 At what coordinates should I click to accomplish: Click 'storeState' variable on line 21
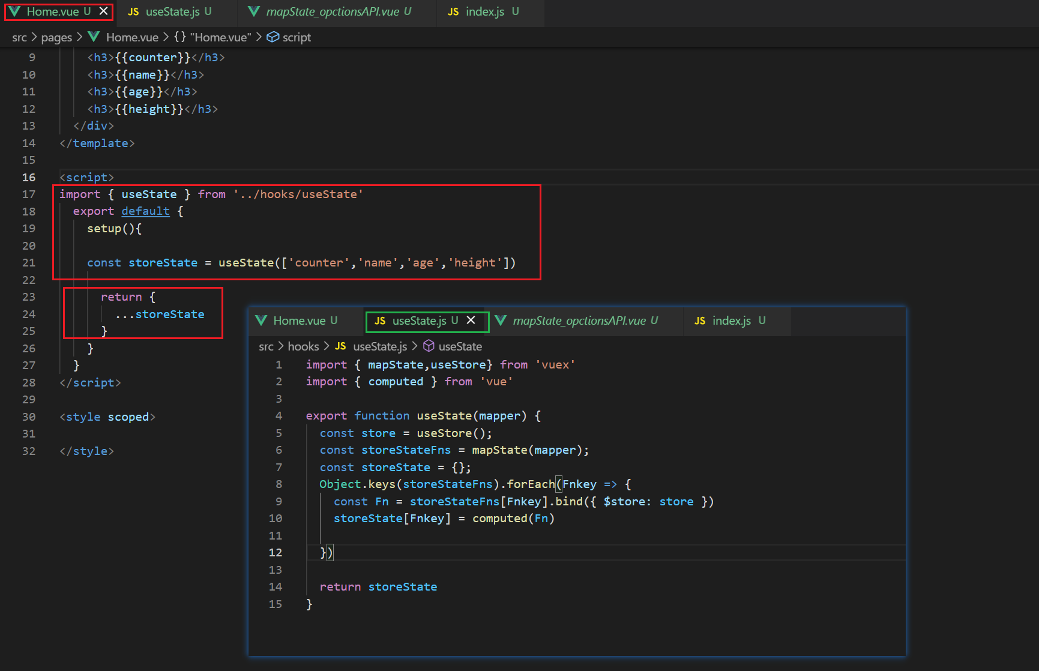pos(163,263)
